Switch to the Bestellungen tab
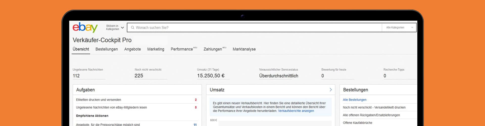 tap(107, 49)
